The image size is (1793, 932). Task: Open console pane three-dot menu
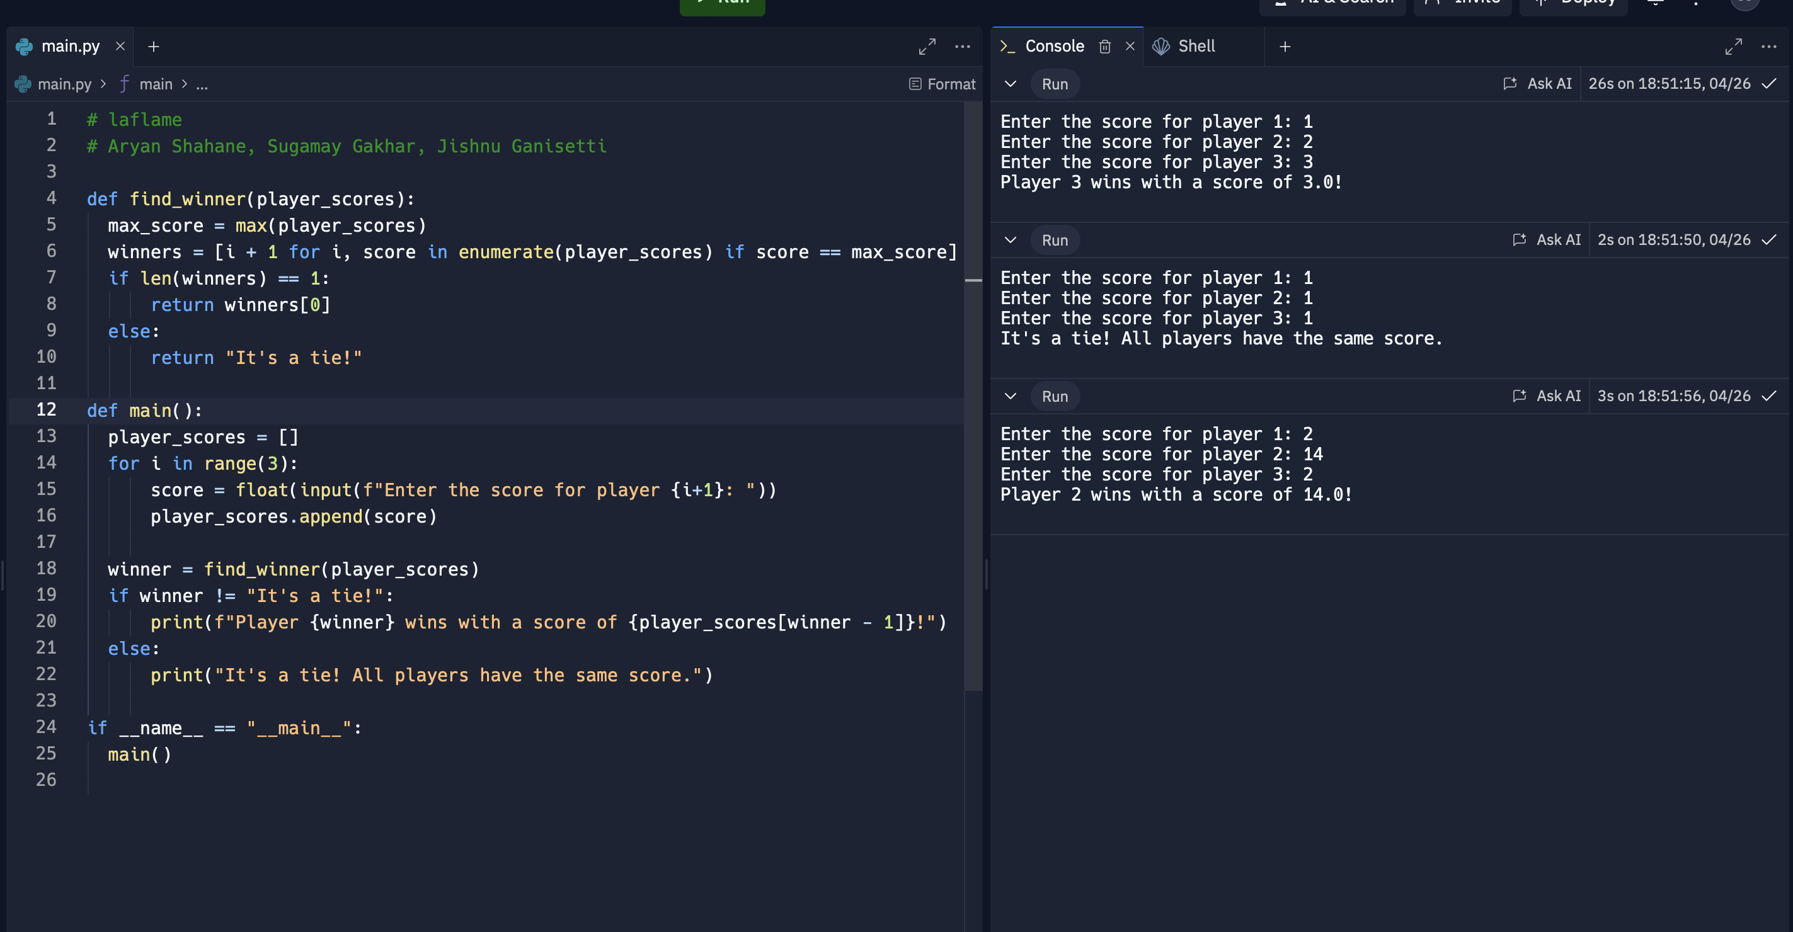pyautogui.click(x=1768, y=47)
